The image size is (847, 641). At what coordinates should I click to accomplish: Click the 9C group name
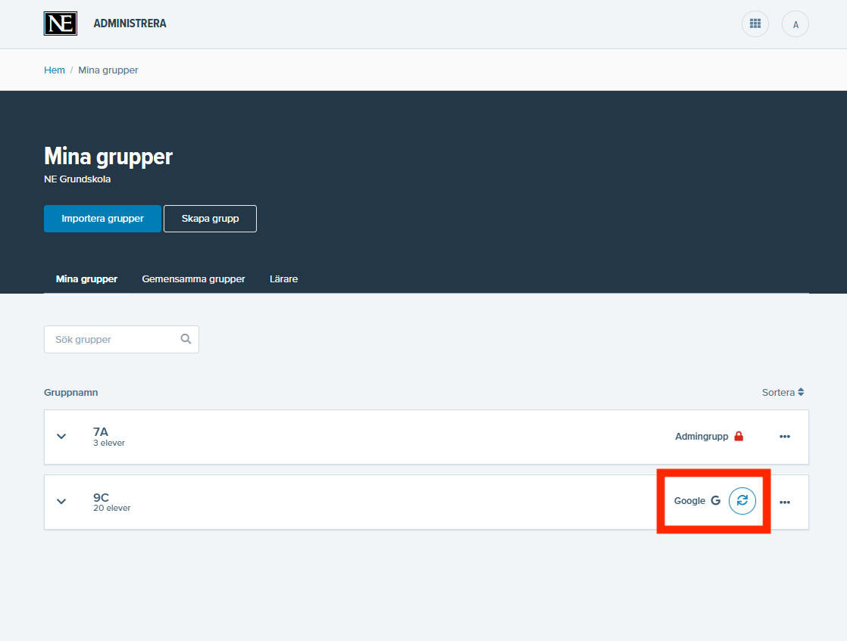click(101, 497)
